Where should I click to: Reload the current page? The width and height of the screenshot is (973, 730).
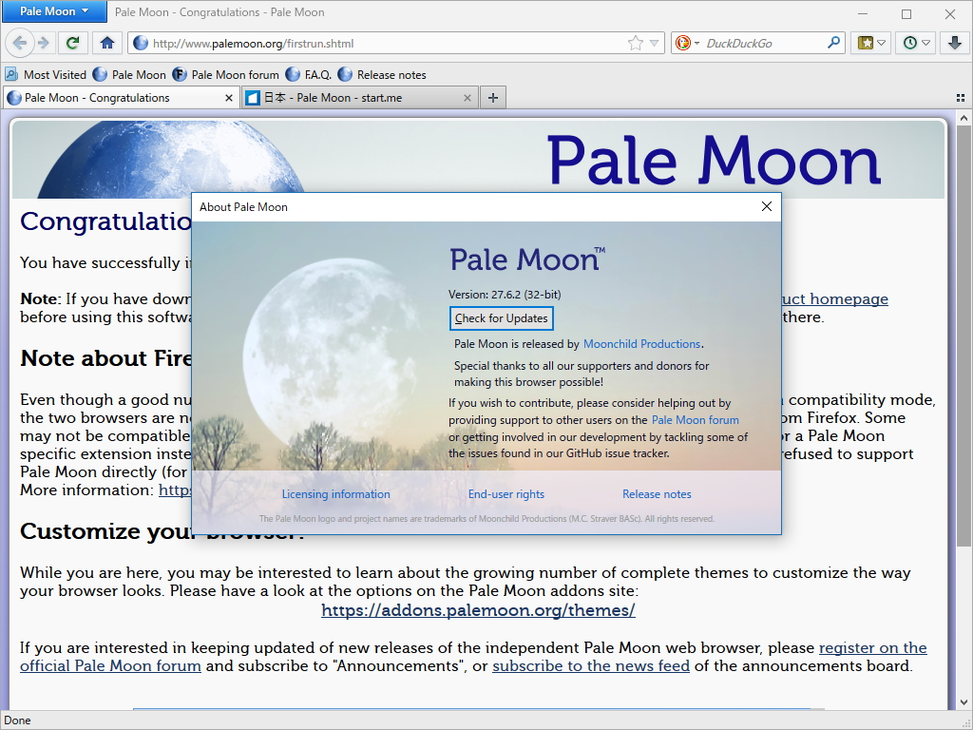[73, 43]
